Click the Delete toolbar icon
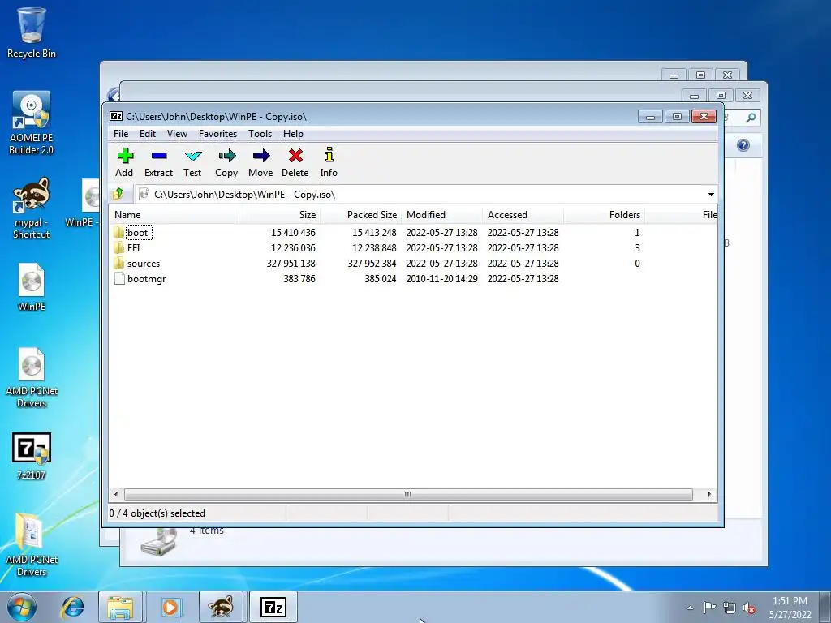Image resolution: width=831 pixels, height=623 pixels. click(x=295, y=156)
